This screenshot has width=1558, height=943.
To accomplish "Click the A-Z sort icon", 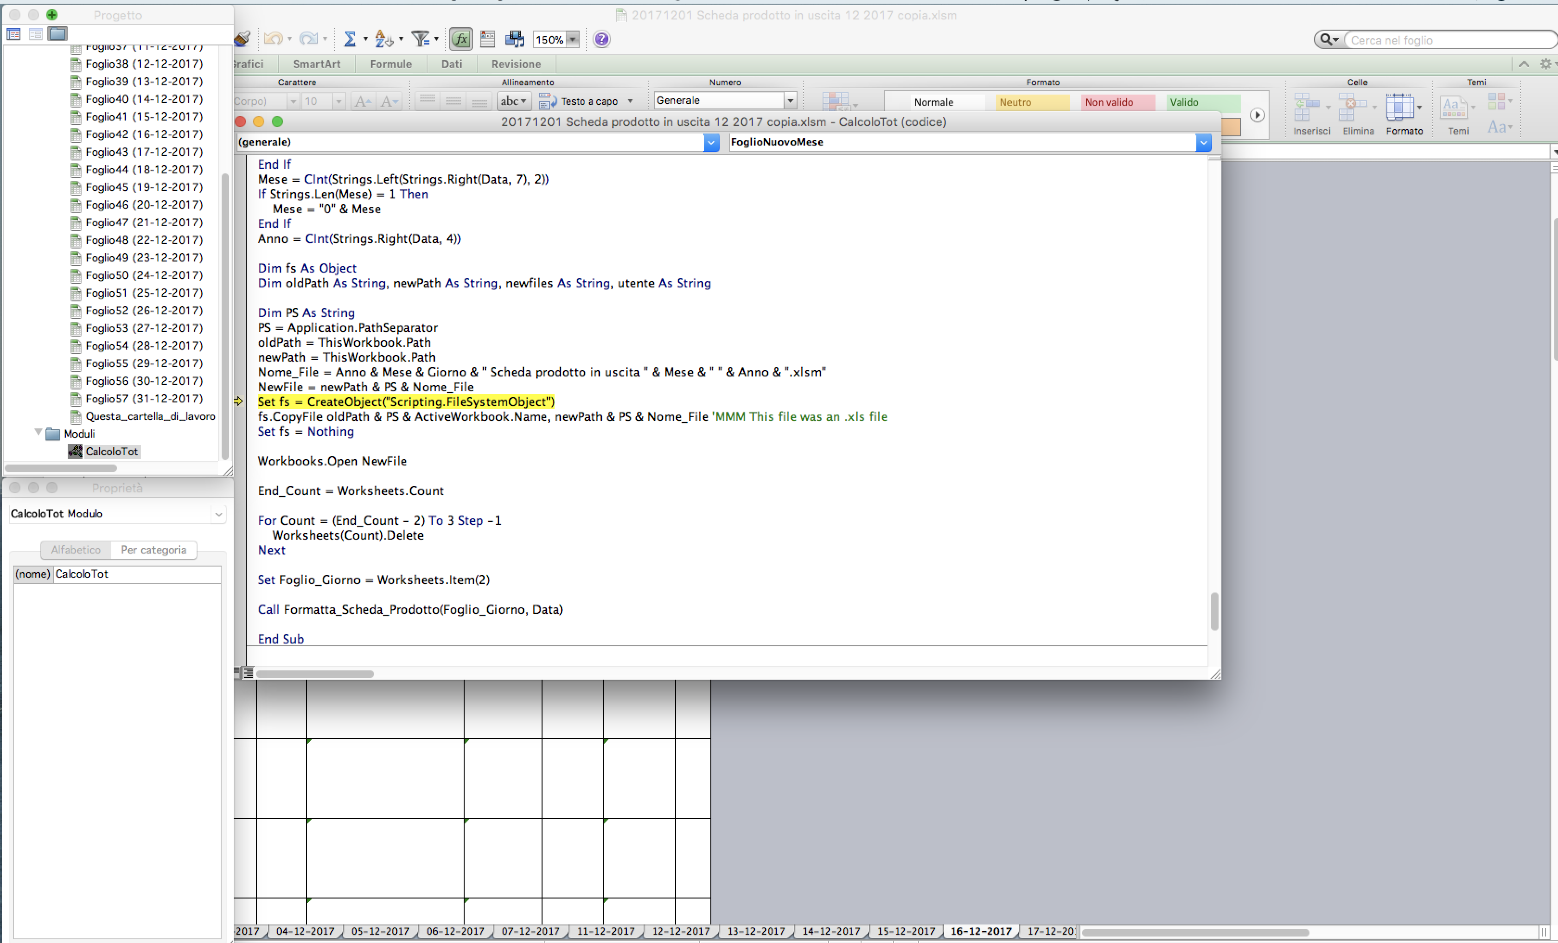I will 383,39.
